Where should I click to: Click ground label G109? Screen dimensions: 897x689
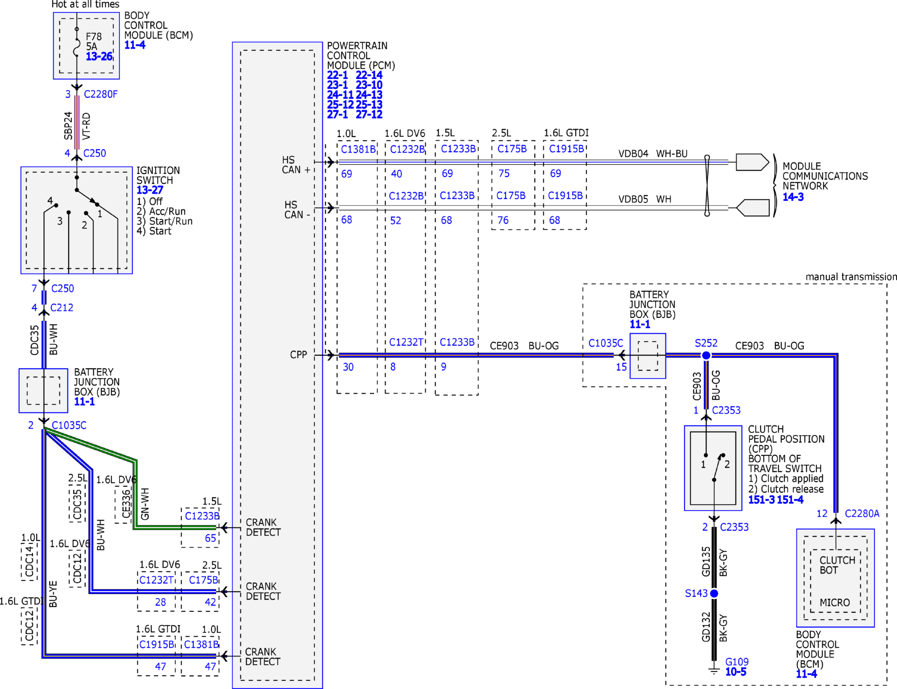point(737,662)
